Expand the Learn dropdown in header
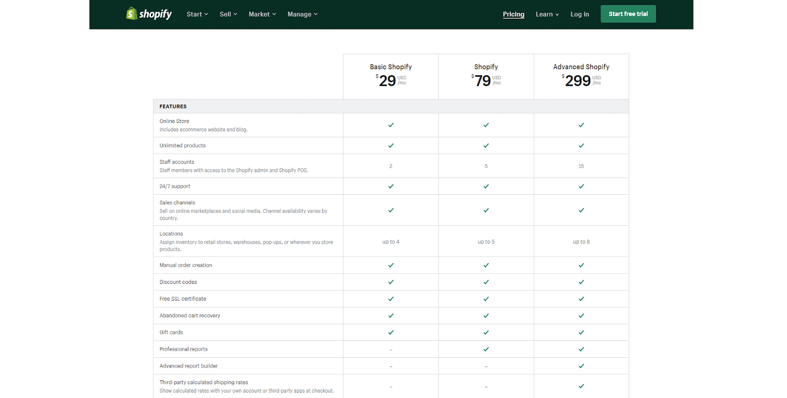 tap(547, 14)
